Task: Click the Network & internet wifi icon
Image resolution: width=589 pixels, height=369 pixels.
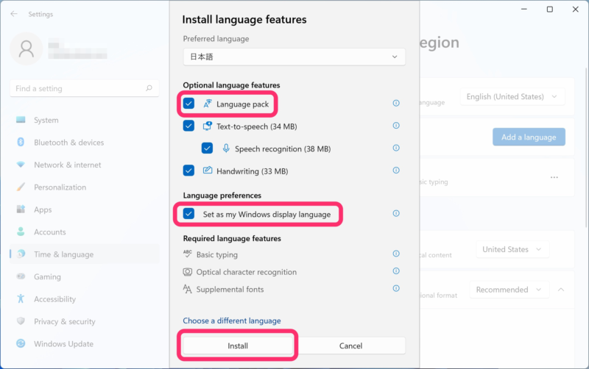Action: coord(21,165)
